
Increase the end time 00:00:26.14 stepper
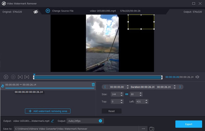[175, 86]
